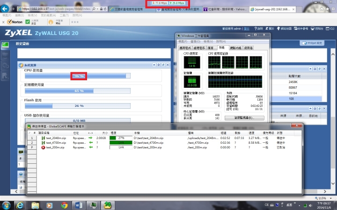Close the zywall-usg-20 browser tab
This screenshot has width=337, height=210.
[293, 9]
